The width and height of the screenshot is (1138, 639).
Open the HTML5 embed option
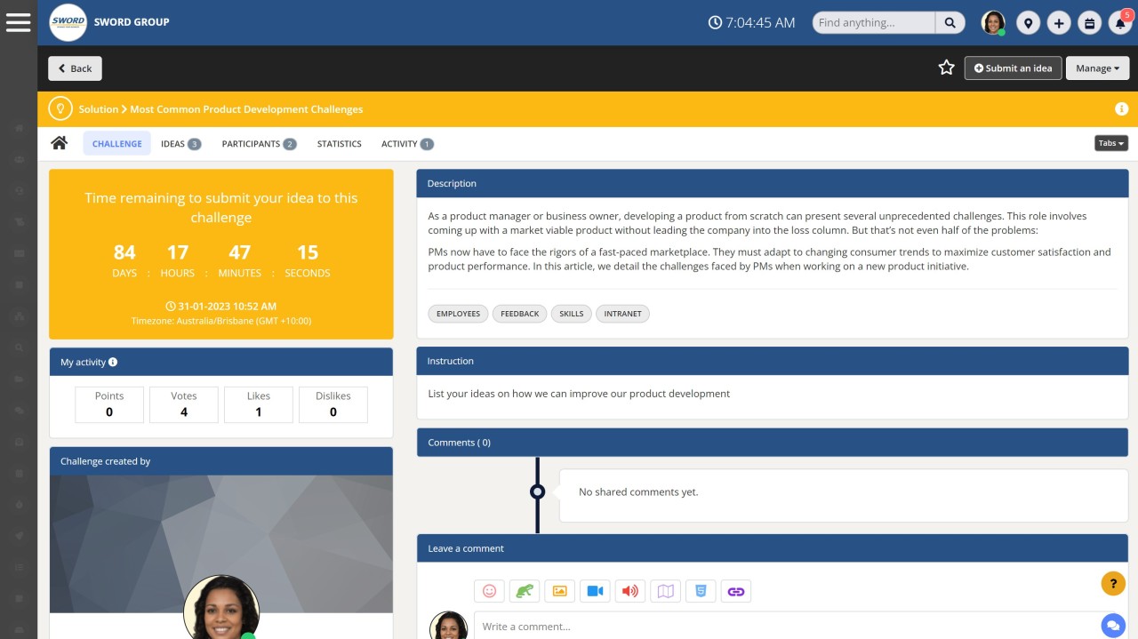tap(701, 590)
